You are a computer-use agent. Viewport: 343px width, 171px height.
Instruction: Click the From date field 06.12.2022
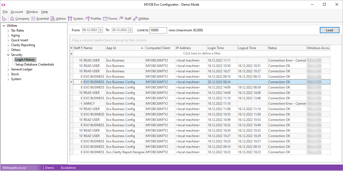[x=90, y=30]
